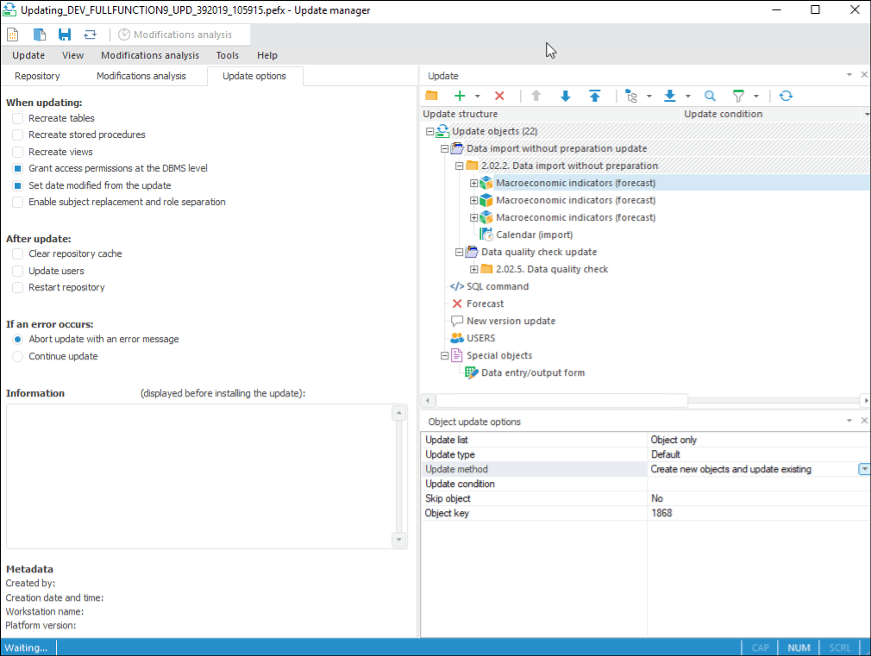Open the dropdown beside the download icon

pyautogui.click(x=687, y=96)
